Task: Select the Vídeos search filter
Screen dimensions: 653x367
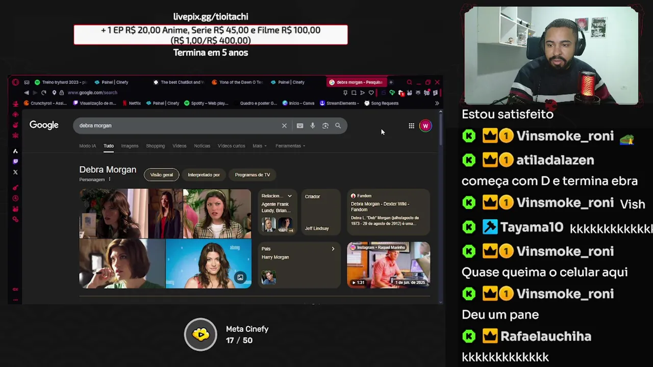Action: coord(179,146)
